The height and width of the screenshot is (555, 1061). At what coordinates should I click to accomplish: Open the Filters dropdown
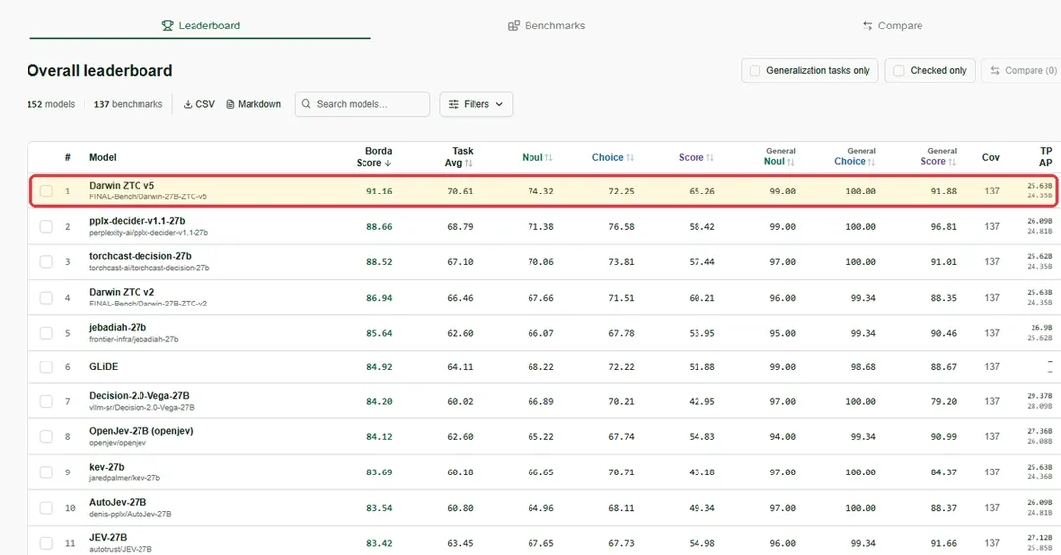click(476, 104)
